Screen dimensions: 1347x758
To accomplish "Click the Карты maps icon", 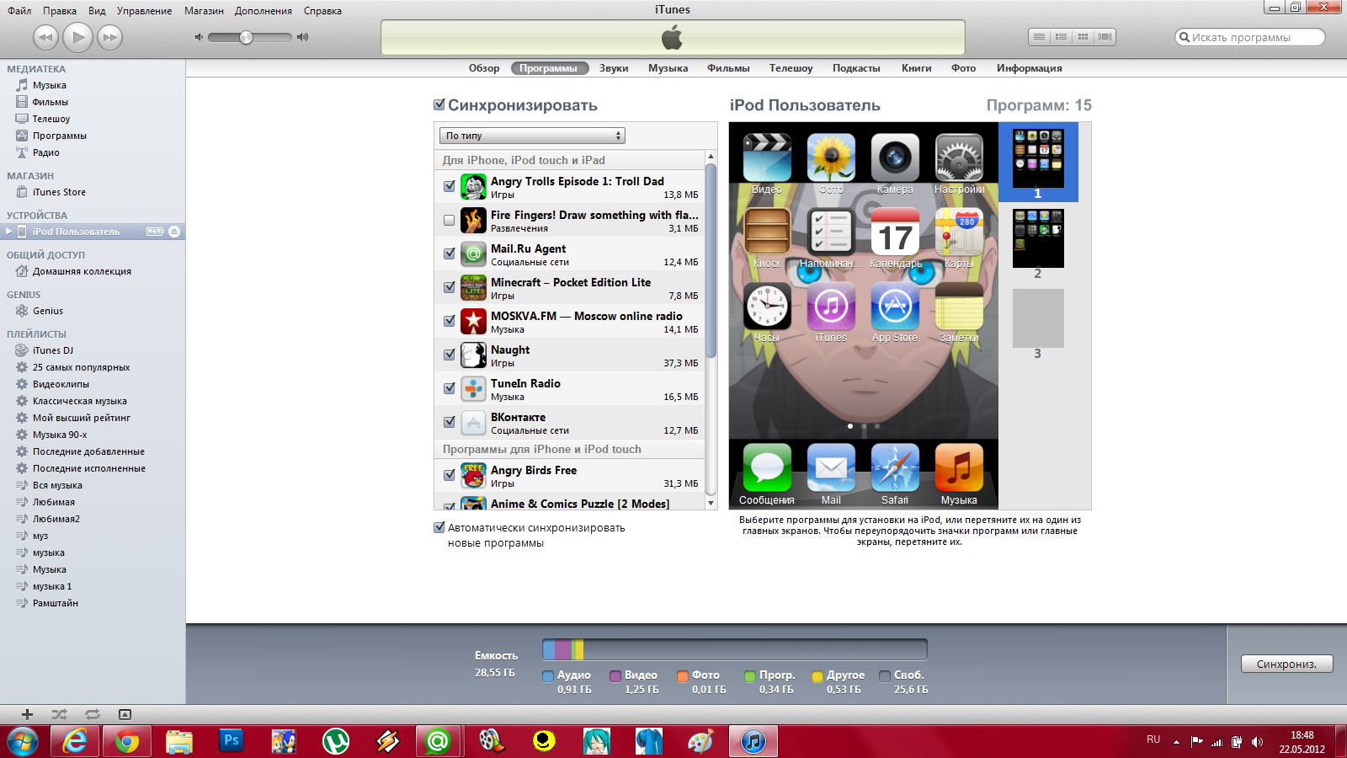I will pyautogui.click(x=959, y=232).
